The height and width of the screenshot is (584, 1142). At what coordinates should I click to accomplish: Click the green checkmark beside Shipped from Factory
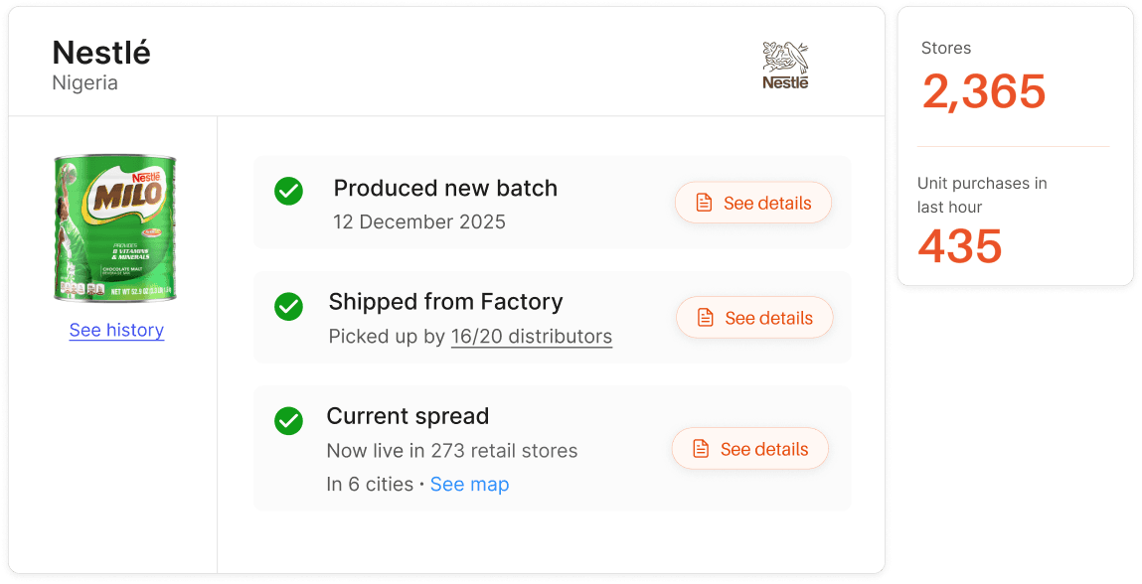tap(288, 306)
